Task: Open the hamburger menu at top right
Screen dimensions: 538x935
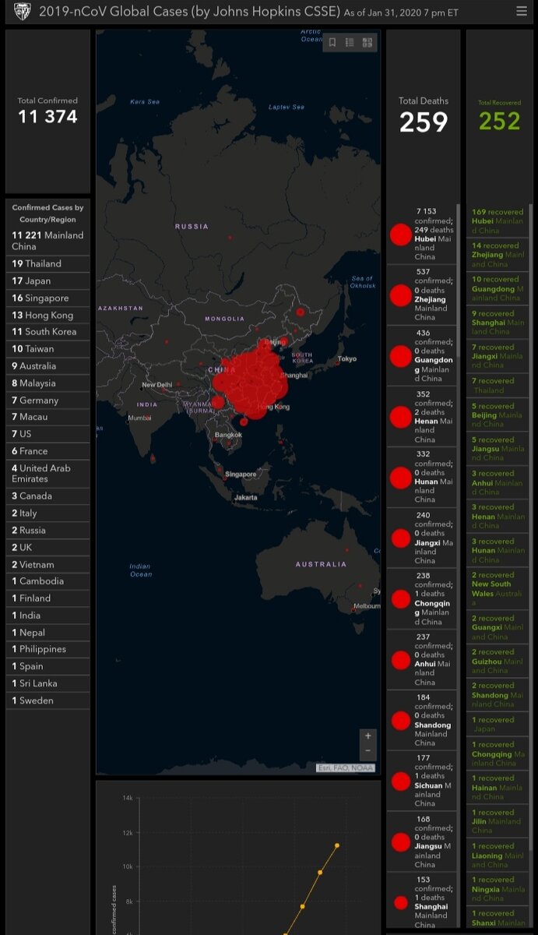Action: pos(522,11)
